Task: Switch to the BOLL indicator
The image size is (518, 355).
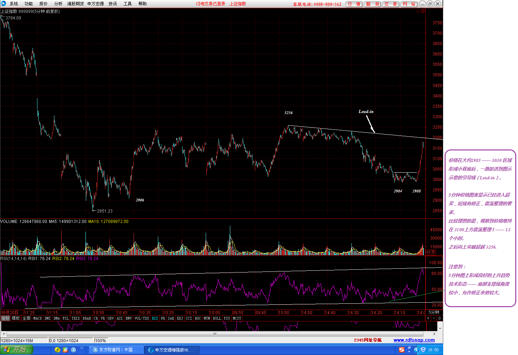Action: (x=217, y=318)
